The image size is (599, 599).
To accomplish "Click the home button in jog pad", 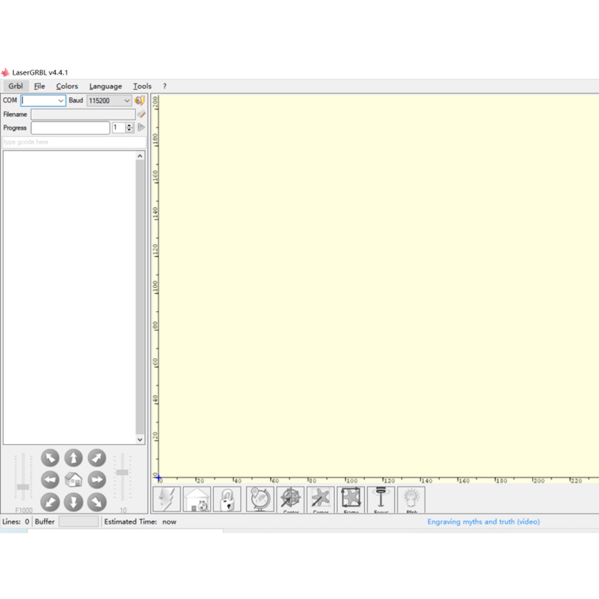I will point(73,480).
